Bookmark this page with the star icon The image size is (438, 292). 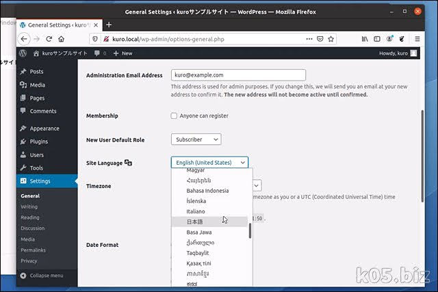331,39
